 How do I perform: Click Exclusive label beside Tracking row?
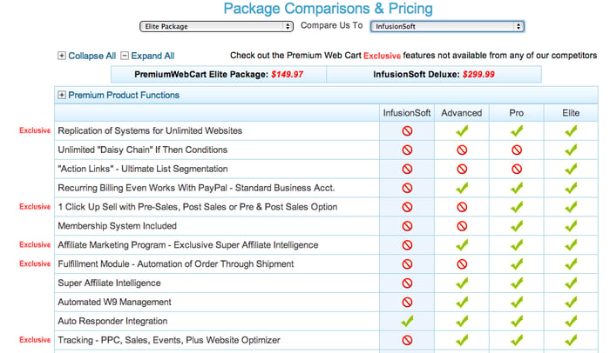[x=35, y=340]
